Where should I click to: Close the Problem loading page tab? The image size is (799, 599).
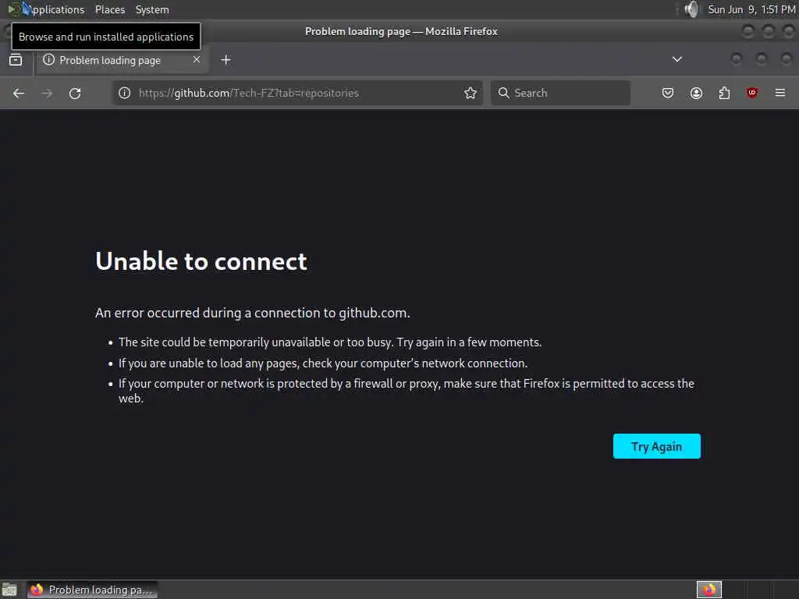pos(196,59)
